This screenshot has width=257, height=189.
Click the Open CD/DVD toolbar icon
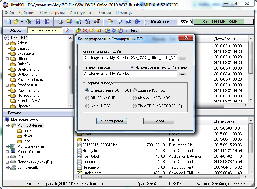(x=29, y=22)
